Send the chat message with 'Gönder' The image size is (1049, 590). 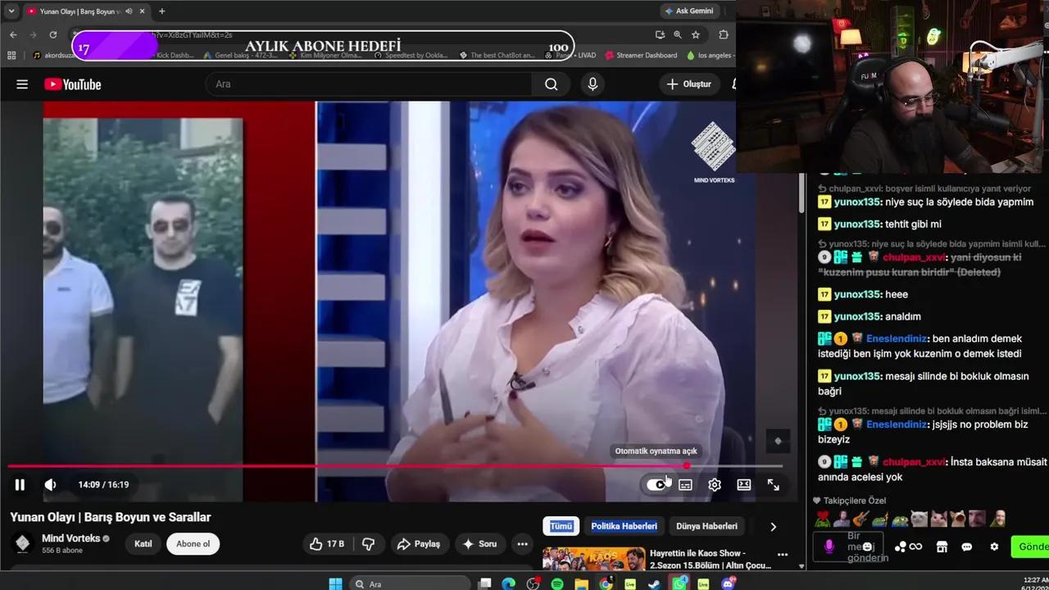tap(1031, 547)
